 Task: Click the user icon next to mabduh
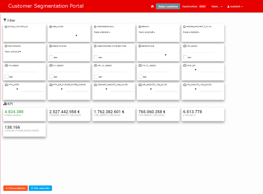228,7
